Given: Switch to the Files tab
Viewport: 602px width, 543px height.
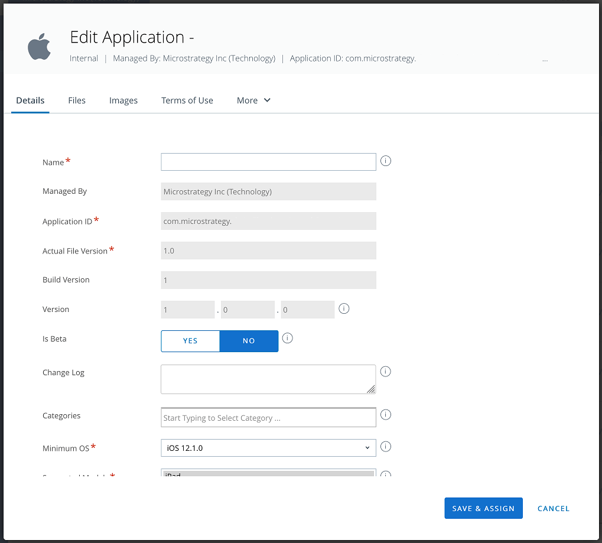Looking at the screenshot, I should (77, 100).
